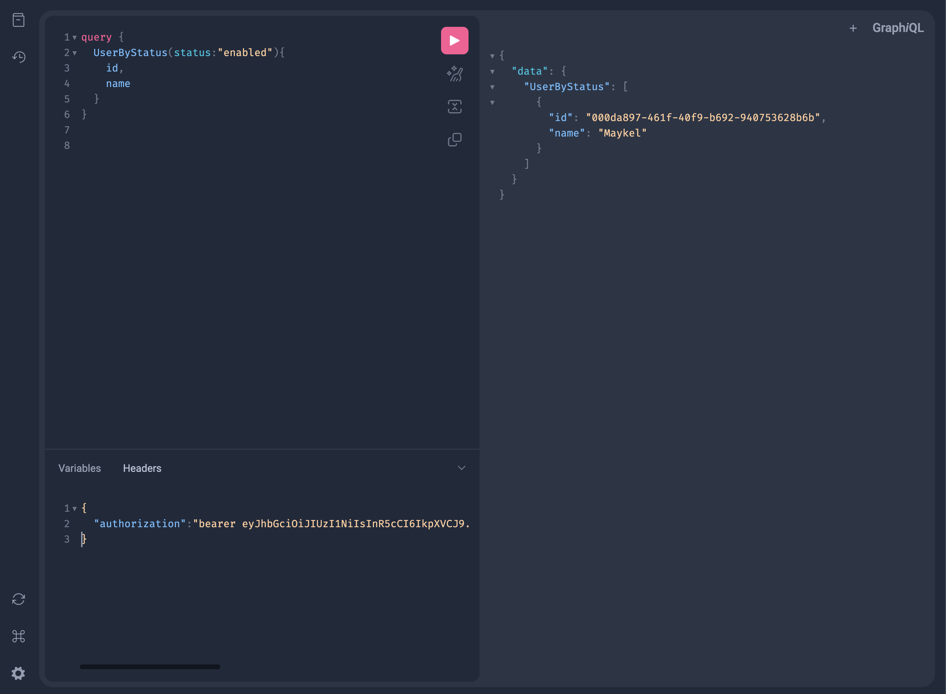Open the settings gear dialog
The height and width of the screenshot is (694, 946).
pyautogui.click(x=19, y=673)
